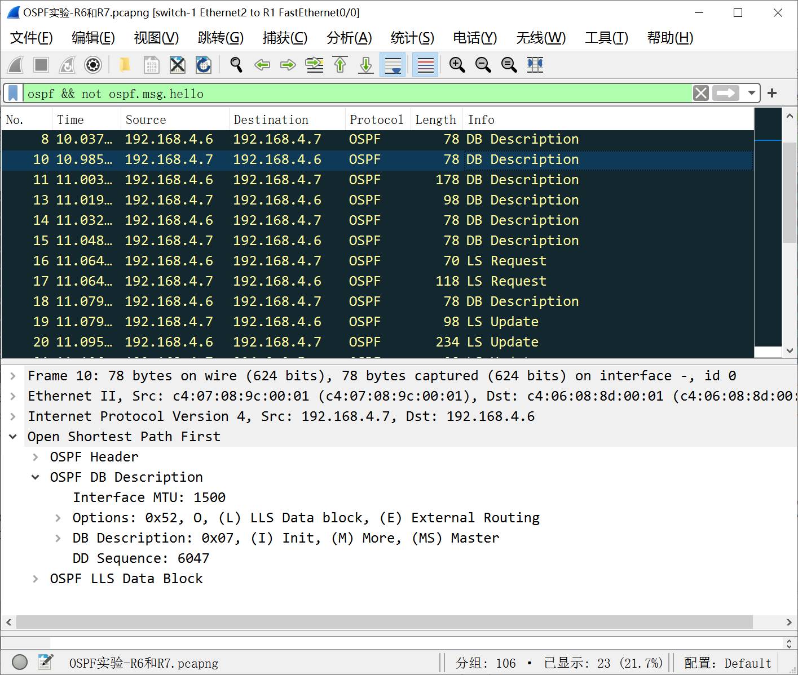Toggle auto-scroll during live capture
Image resolution: width=798 pixels, height=675 pixels.
tap(393, 65)
